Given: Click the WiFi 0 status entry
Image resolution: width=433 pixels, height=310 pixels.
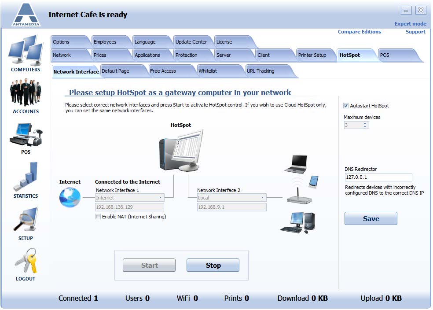Looking at the screenshot, I should [187, 298].
